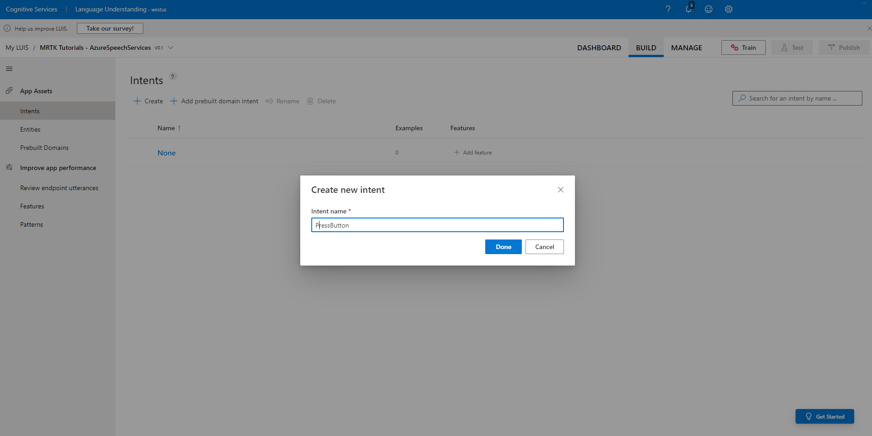This screenshot has width=872, height=436.
Task: Open the V0.1 version dropdown
Action: pyautogui.click(x=170, y=48)
